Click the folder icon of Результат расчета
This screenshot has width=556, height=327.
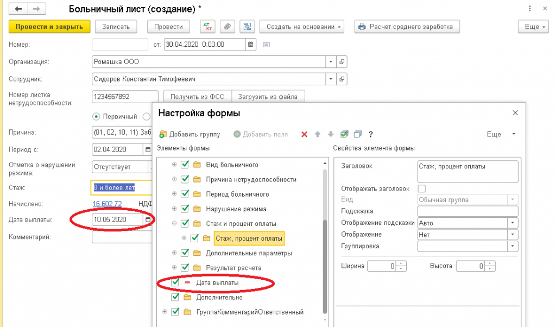197,268
